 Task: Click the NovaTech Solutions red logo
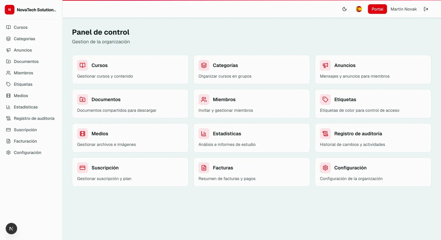point(9,10)
